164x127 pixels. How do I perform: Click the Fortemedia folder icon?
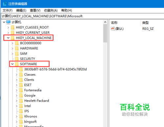pyautogui.click(x=21, y=90)
